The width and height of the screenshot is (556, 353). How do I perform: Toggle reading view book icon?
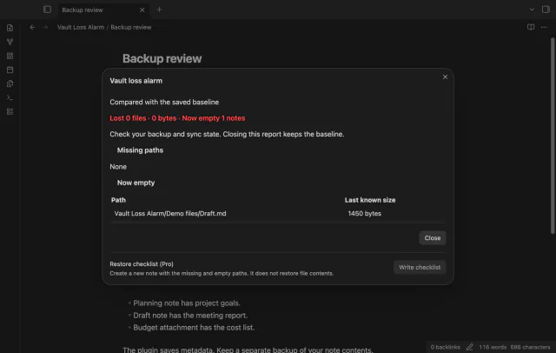tap(531, 27)
